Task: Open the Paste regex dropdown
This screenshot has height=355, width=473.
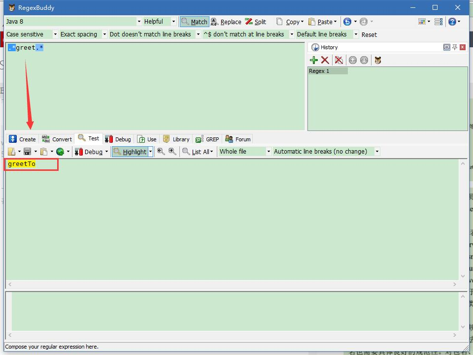Action: point(322,22)
